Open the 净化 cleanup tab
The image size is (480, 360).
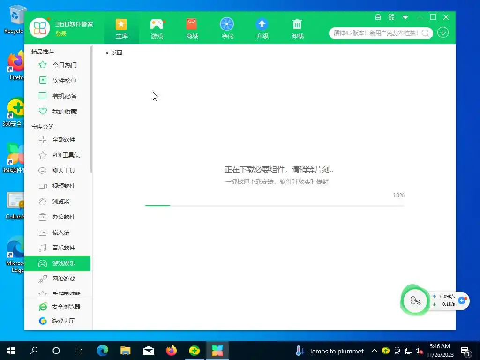227,29
